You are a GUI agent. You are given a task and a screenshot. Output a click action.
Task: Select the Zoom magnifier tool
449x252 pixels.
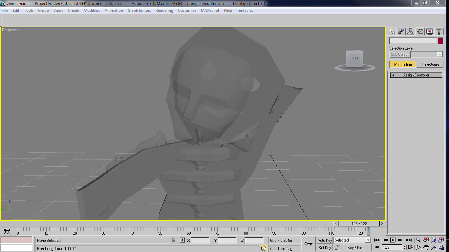click(418, 240)
